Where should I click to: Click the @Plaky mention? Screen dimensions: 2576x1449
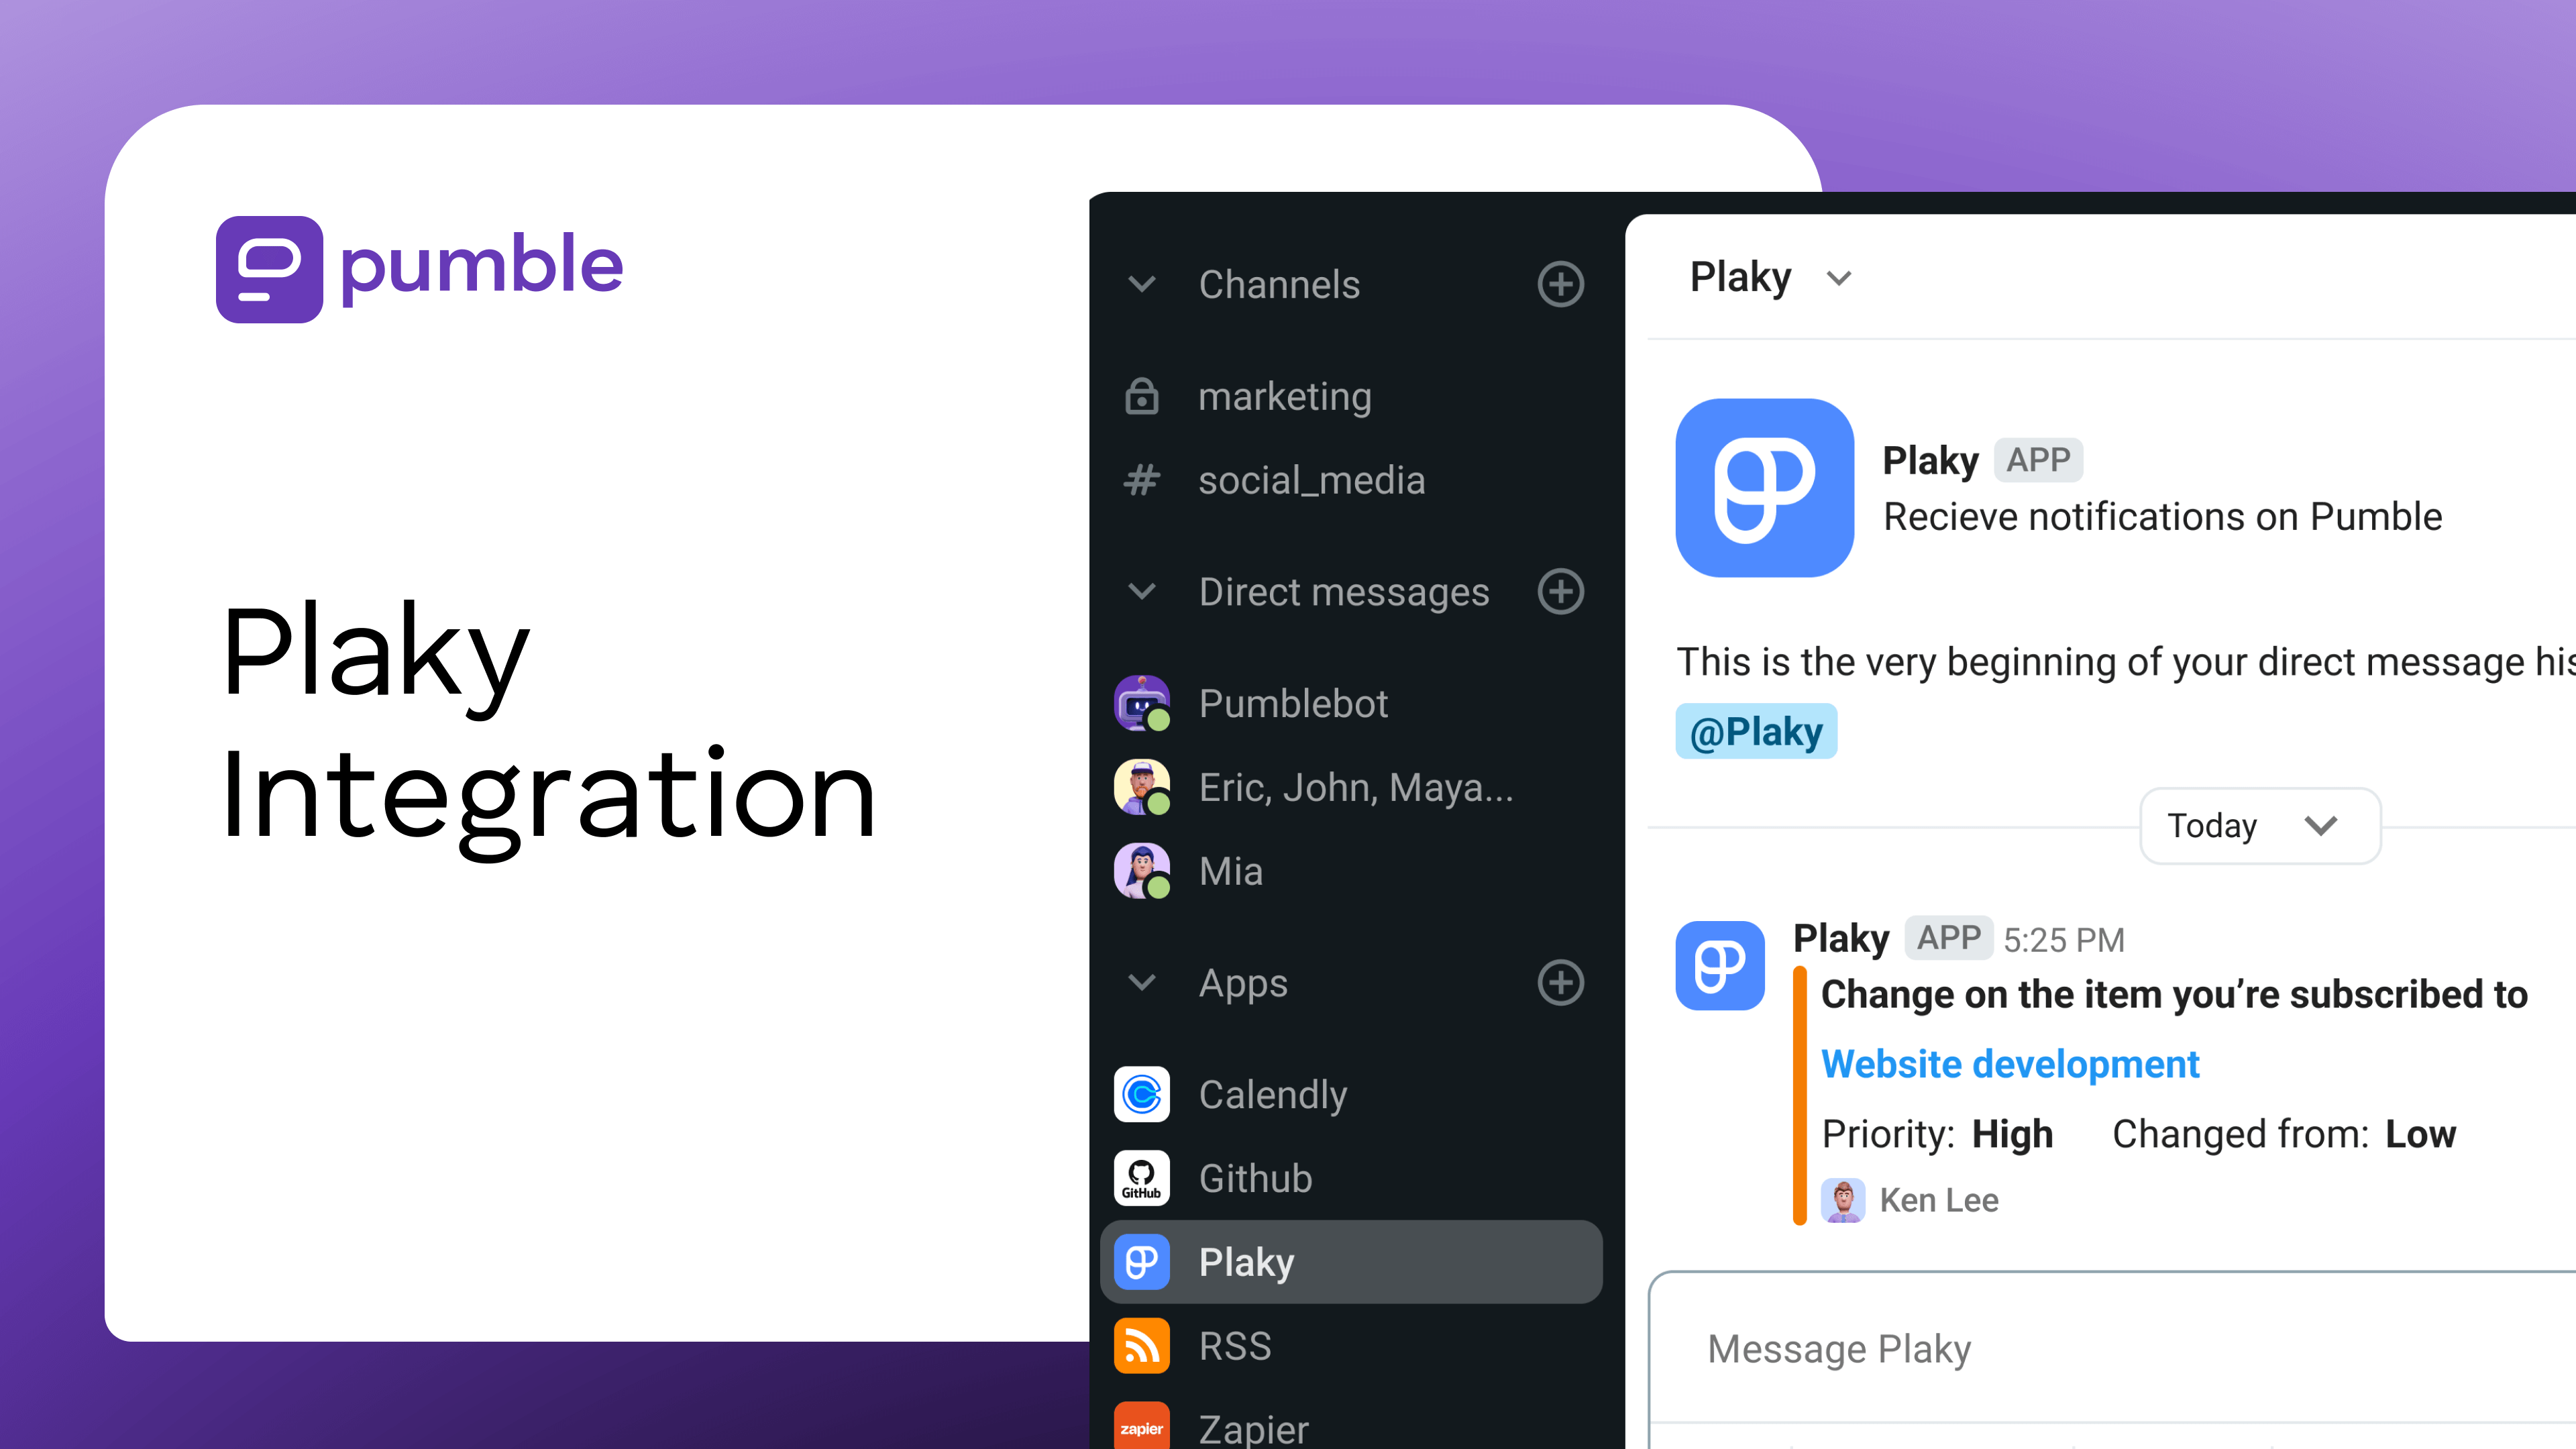click(1756, 732)
